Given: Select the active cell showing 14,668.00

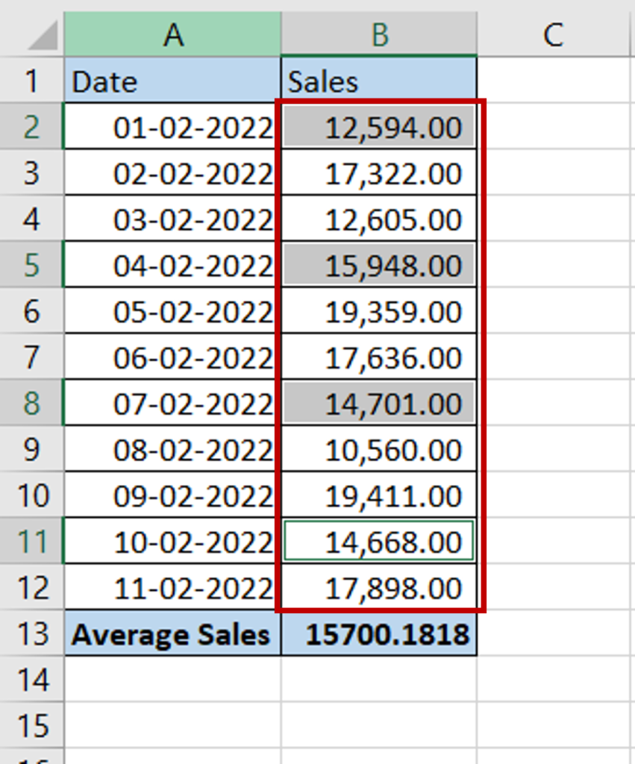Looking at the screenshot, I should tap(379, 542).
